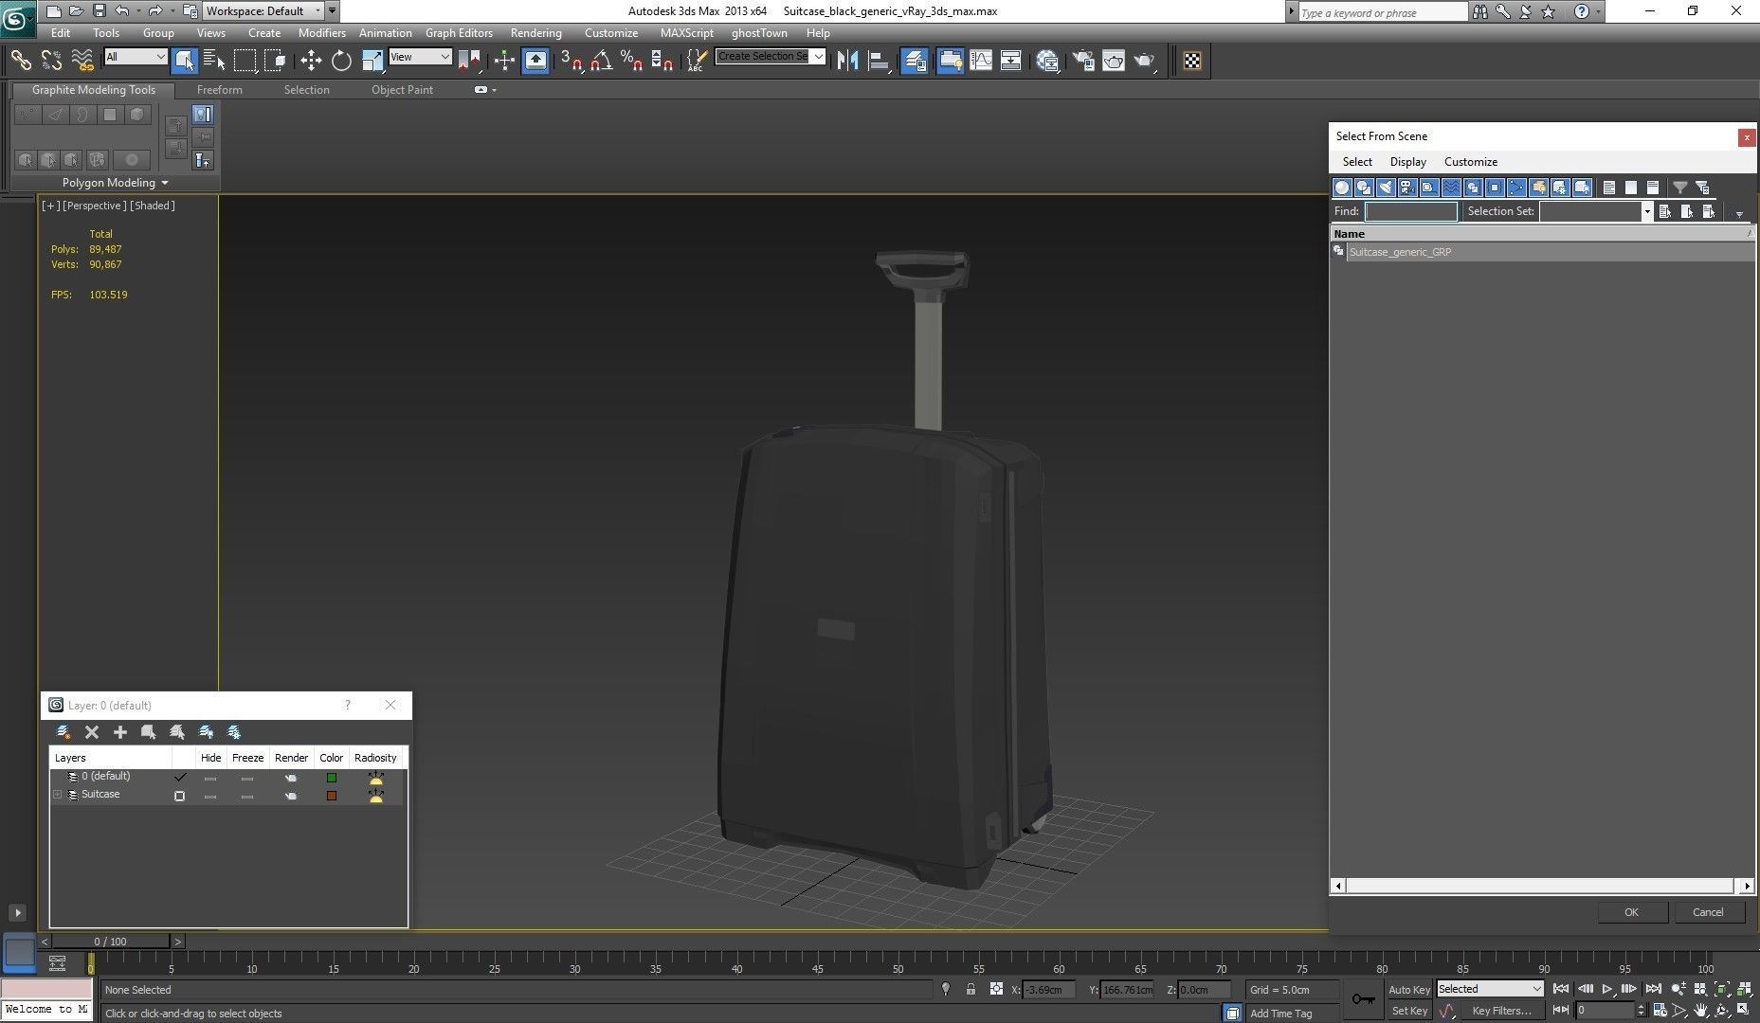This screenshot has width=1760, height=1023.
Task: Click the filter funnel icon in Select From Scene
Action: (1679, 188)
